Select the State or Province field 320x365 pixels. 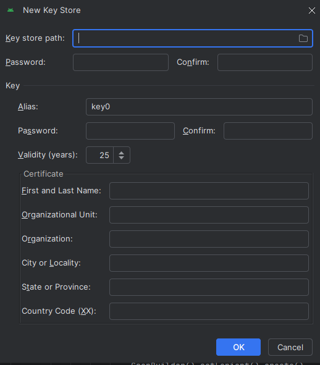click(x=209, y=287)
